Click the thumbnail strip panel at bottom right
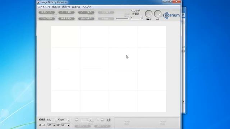The width and height of the screenshot is (230, 129). pyautogui.click(x=147, y=123)
